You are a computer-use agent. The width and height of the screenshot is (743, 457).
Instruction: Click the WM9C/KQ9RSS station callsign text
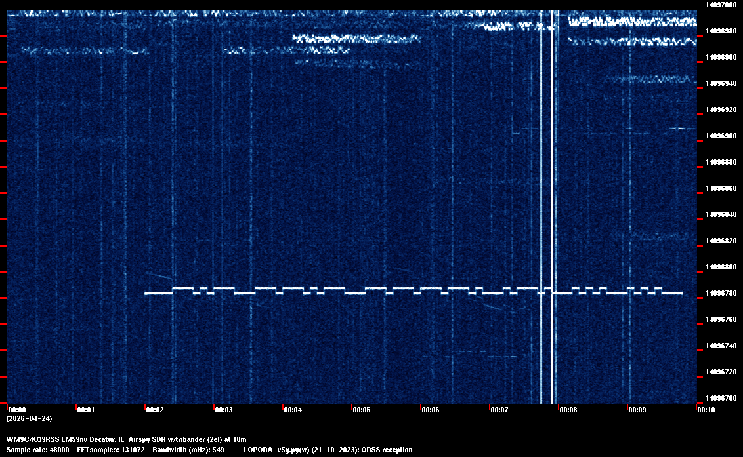point(32,439)
